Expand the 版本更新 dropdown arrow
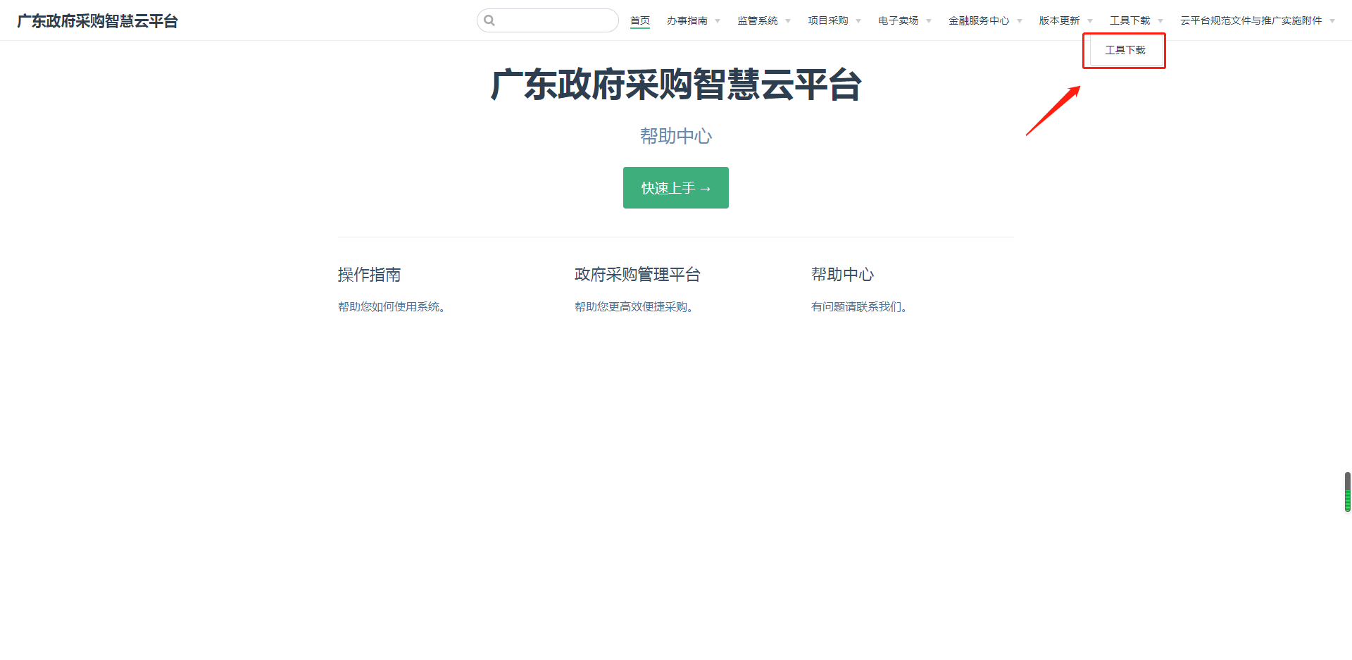The image size is (1352, 660). [x=1090, y=21]
